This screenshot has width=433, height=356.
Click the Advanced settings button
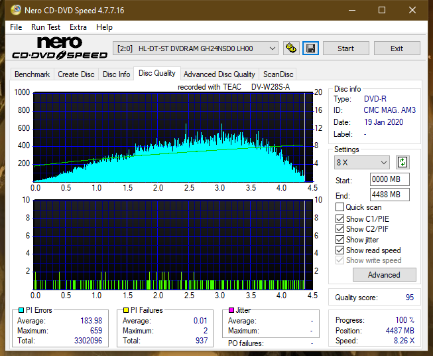pos(384,275)
